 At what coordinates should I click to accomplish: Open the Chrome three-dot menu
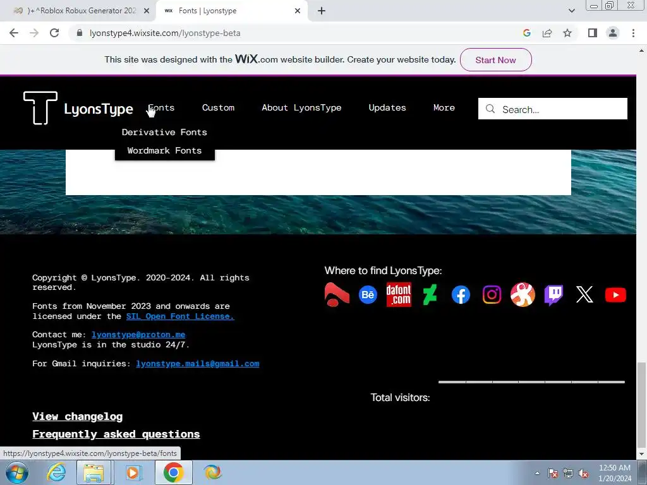click(x=633, y=33)
